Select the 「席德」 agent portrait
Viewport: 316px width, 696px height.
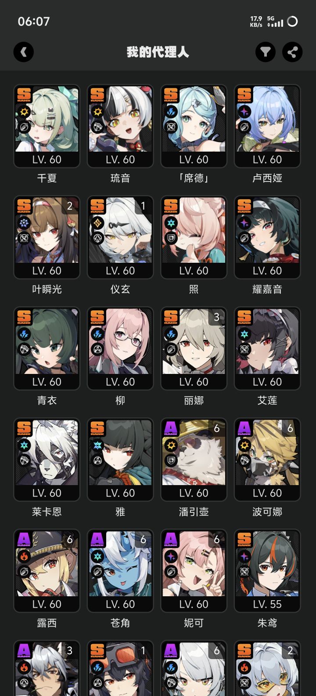click(194, 126)
